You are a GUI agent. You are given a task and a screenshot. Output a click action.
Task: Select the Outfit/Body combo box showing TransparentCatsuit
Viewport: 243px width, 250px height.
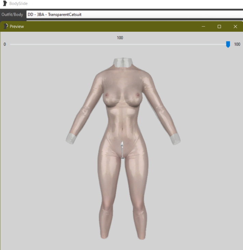tap(135, 14)
